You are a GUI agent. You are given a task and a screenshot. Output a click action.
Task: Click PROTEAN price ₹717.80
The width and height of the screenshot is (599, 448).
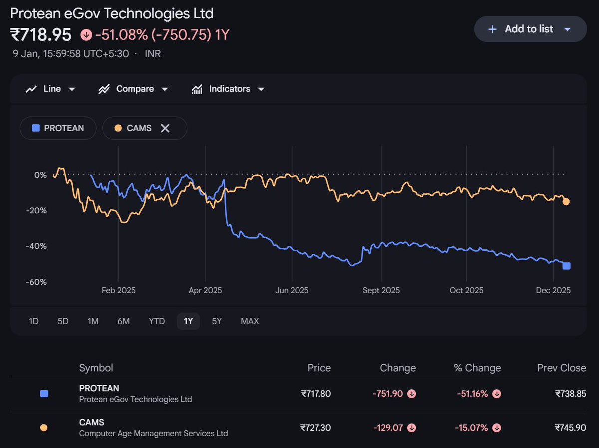point(316,394)
